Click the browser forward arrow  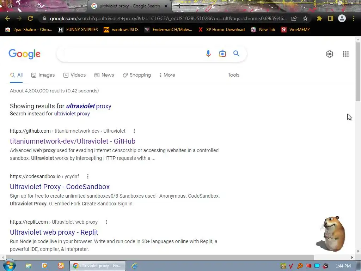(x=19, y=18)
